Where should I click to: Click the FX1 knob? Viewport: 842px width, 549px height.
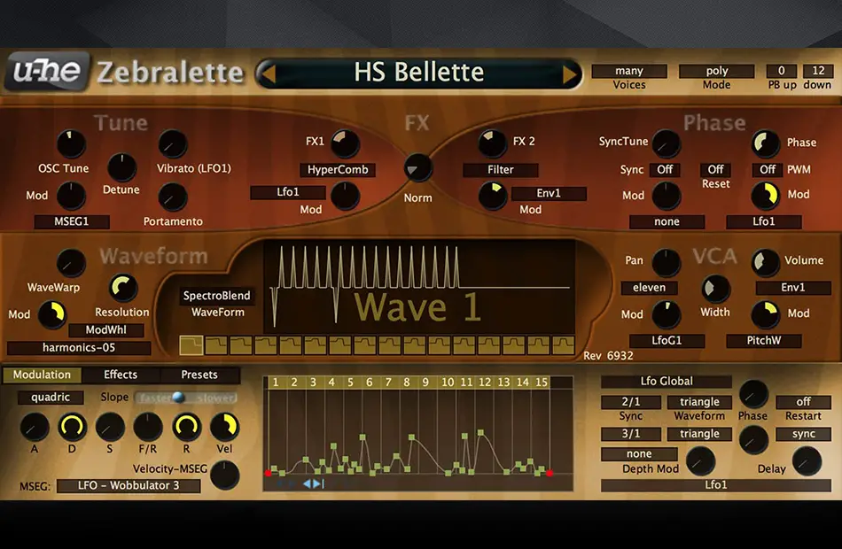pos(345,143)
